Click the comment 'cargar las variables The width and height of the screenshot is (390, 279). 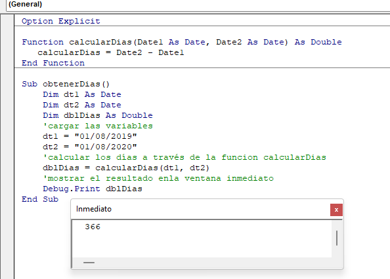[98, 126]
